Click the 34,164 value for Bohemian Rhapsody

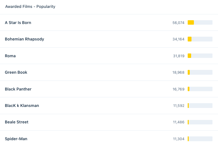point(178,39)
